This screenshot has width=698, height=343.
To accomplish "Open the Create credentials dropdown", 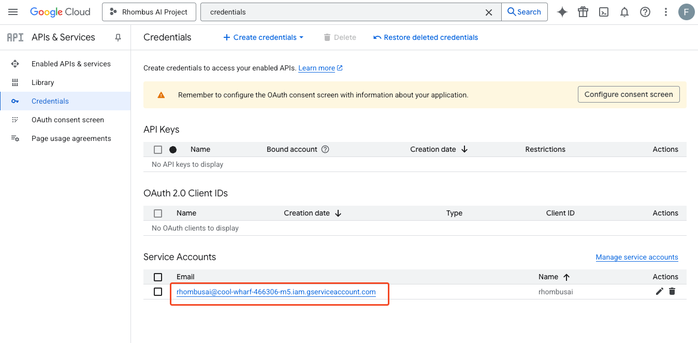I will (x=263, y=37).
